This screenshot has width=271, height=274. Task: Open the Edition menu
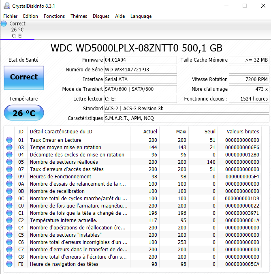pyautogui.click(x=30, y=16)
